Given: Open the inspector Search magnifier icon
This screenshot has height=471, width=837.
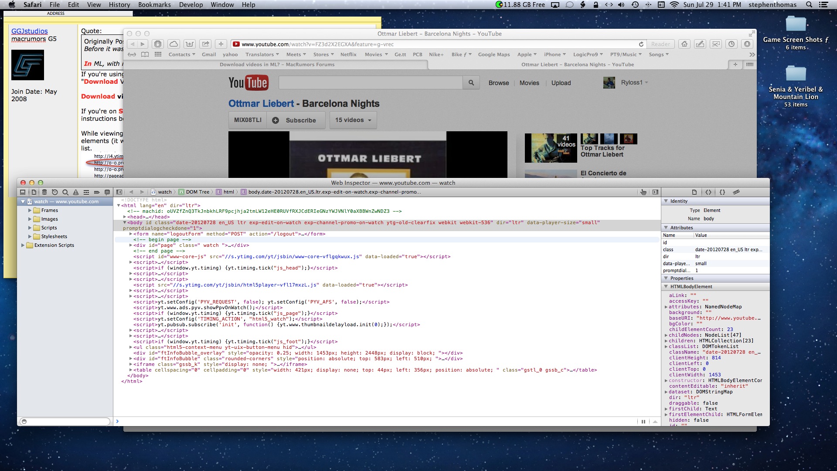Looking at the screenshot, I should (65, 192).
